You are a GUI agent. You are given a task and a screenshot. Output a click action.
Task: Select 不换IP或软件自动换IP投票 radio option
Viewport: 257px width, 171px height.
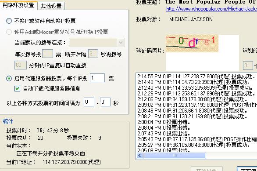(x=9, y=21)
